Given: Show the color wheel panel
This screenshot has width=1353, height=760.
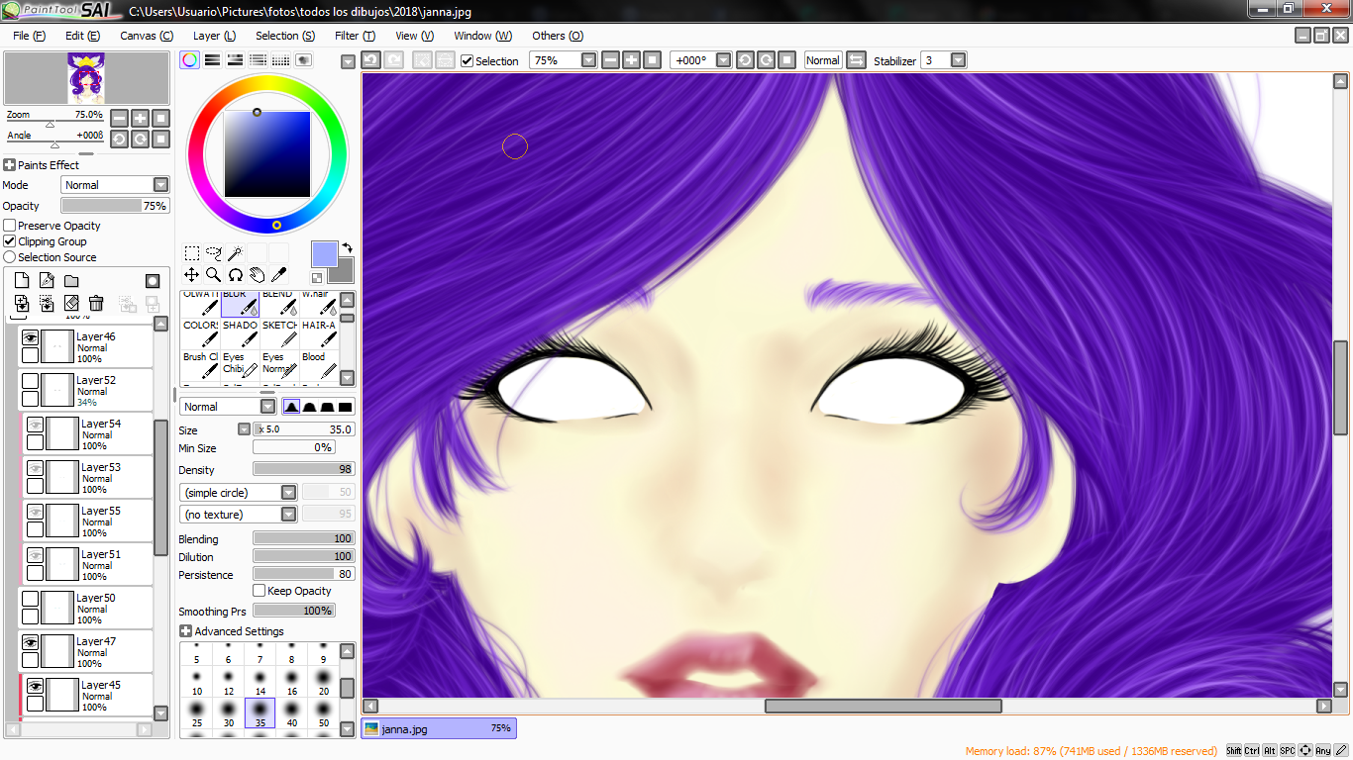Looking at the screenshot, I should [x=189, y=60].
